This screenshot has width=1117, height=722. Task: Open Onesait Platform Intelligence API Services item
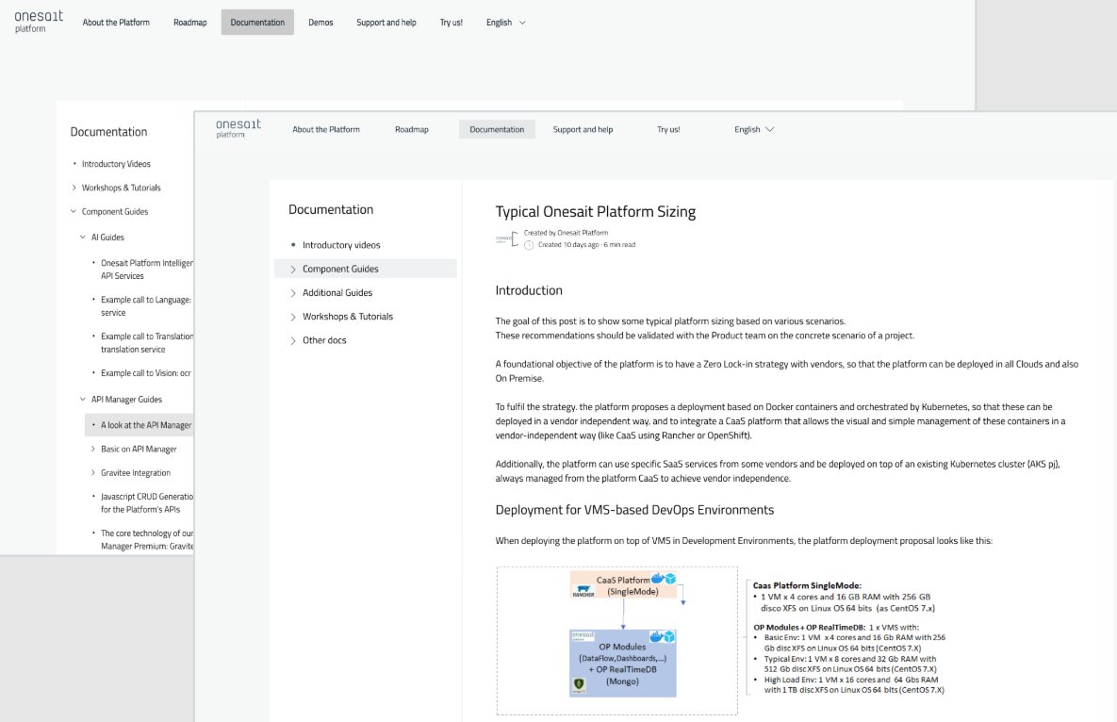point(147,270)
